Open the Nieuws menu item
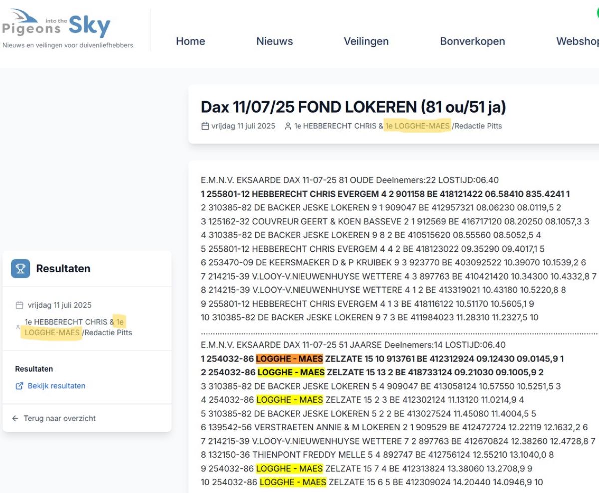 click(x=274, y=41)
